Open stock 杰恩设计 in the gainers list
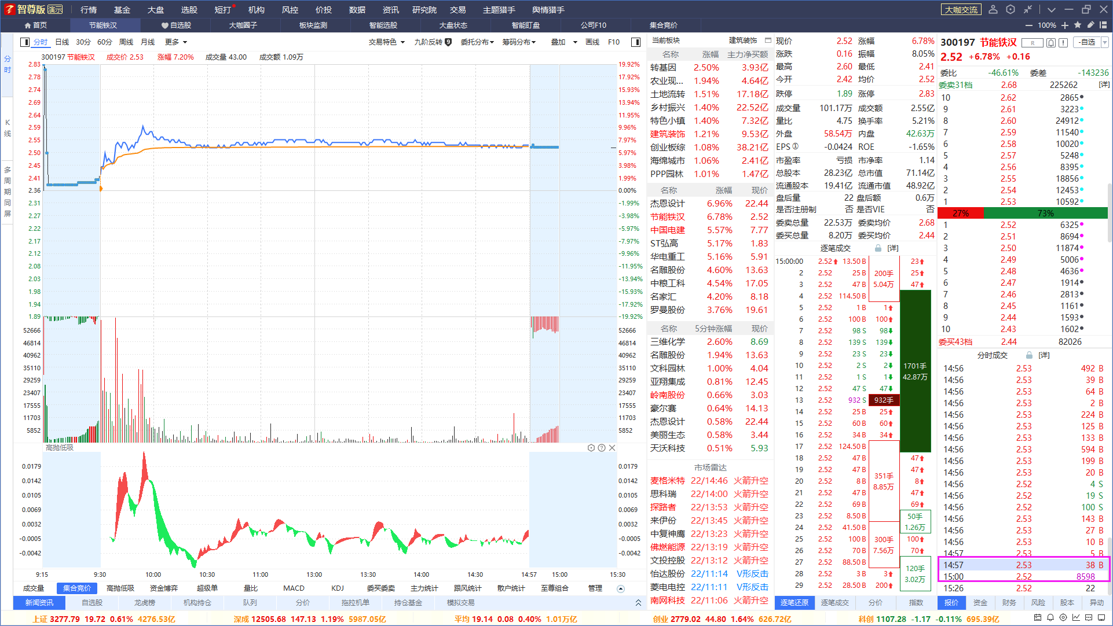 tap(667, 204)
